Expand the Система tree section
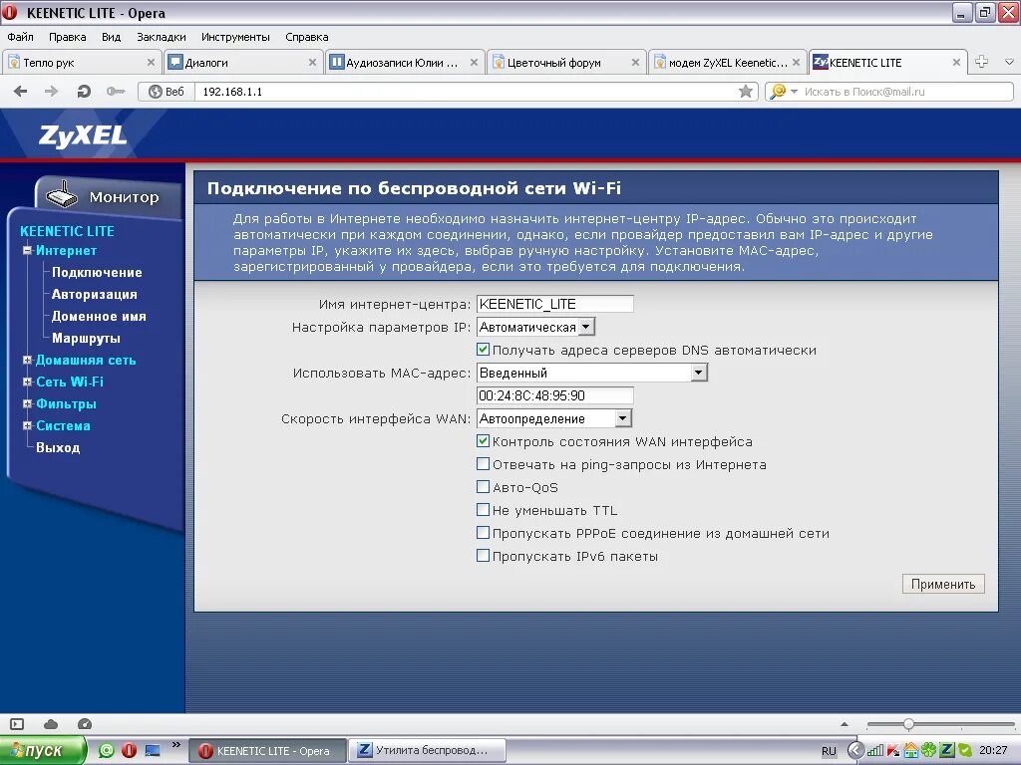The height and width of the screenshot is (765, 1021). tap(27, 425)
